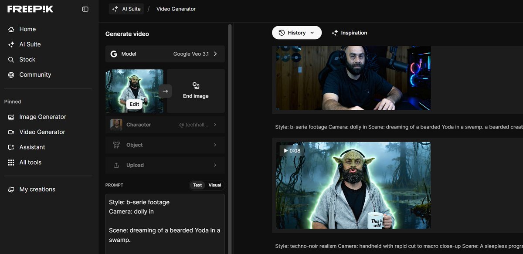Image resolution: width=523 pixels, height=254 pixels.
Task: Click the My creations folder icon
Action: tap(11, 190)
